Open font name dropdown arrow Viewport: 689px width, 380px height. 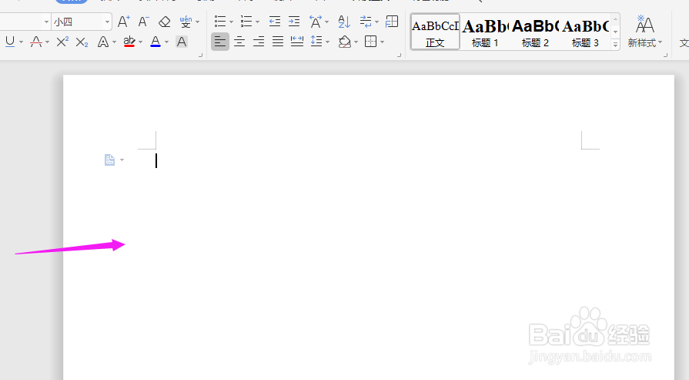[x=46, y=22]
